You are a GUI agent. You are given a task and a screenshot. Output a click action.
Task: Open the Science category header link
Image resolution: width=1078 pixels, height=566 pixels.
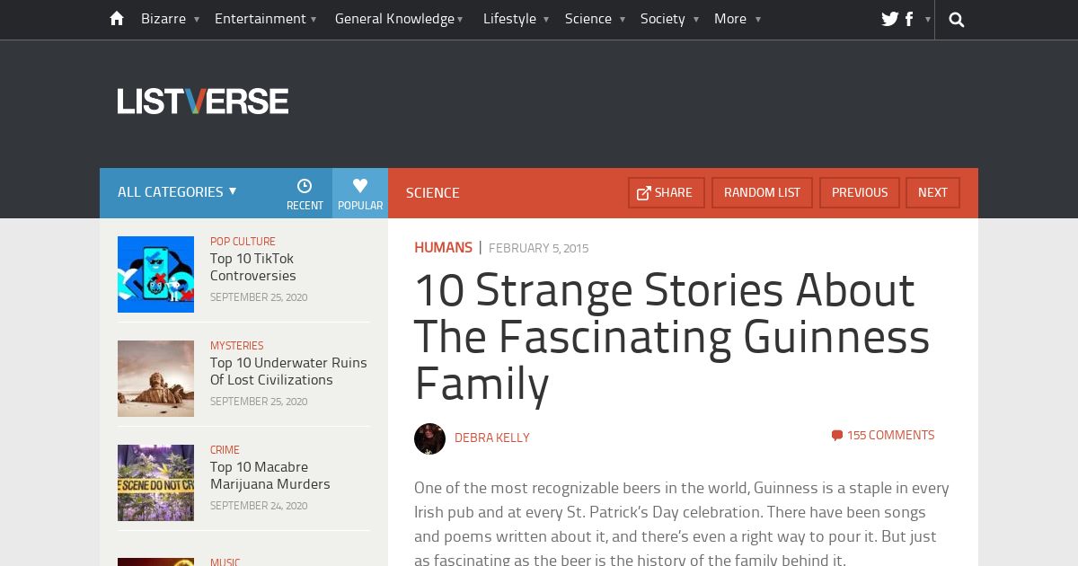coord(432,193)
